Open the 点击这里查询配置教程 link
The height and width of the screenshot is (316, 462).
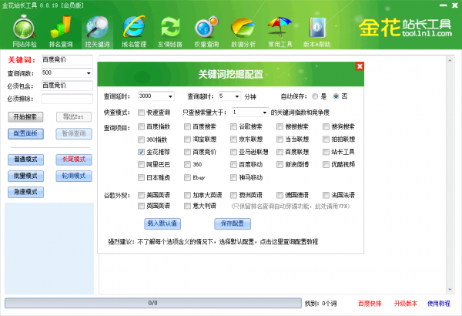(289, 242)
